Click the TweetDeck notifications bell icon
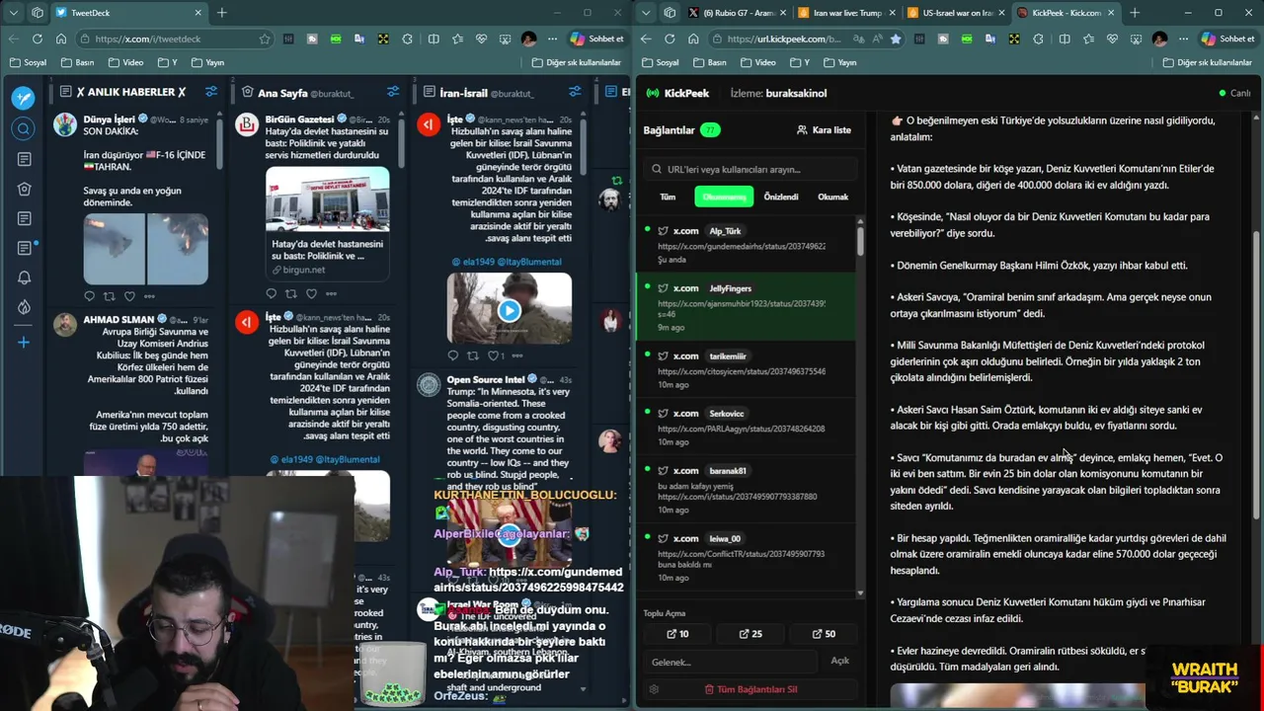 pyautogui.click(x=24, y=277)
